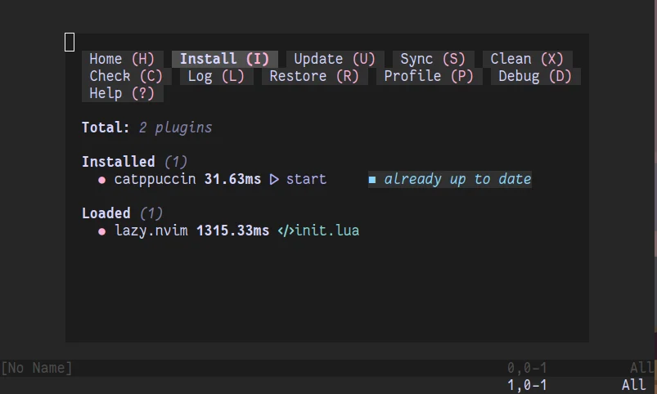
Task: Click the 0,0-1 position in status line
Action: point(527,368)
